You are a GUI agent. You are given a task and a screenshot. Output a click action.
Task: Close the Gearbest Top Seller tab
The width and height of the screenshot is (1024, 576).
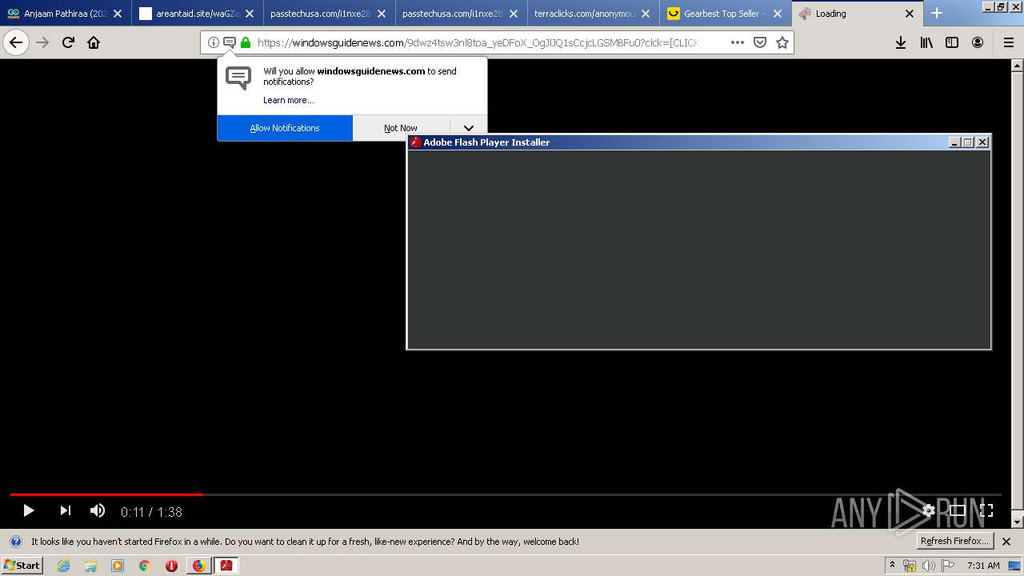(x=778, y=14)
